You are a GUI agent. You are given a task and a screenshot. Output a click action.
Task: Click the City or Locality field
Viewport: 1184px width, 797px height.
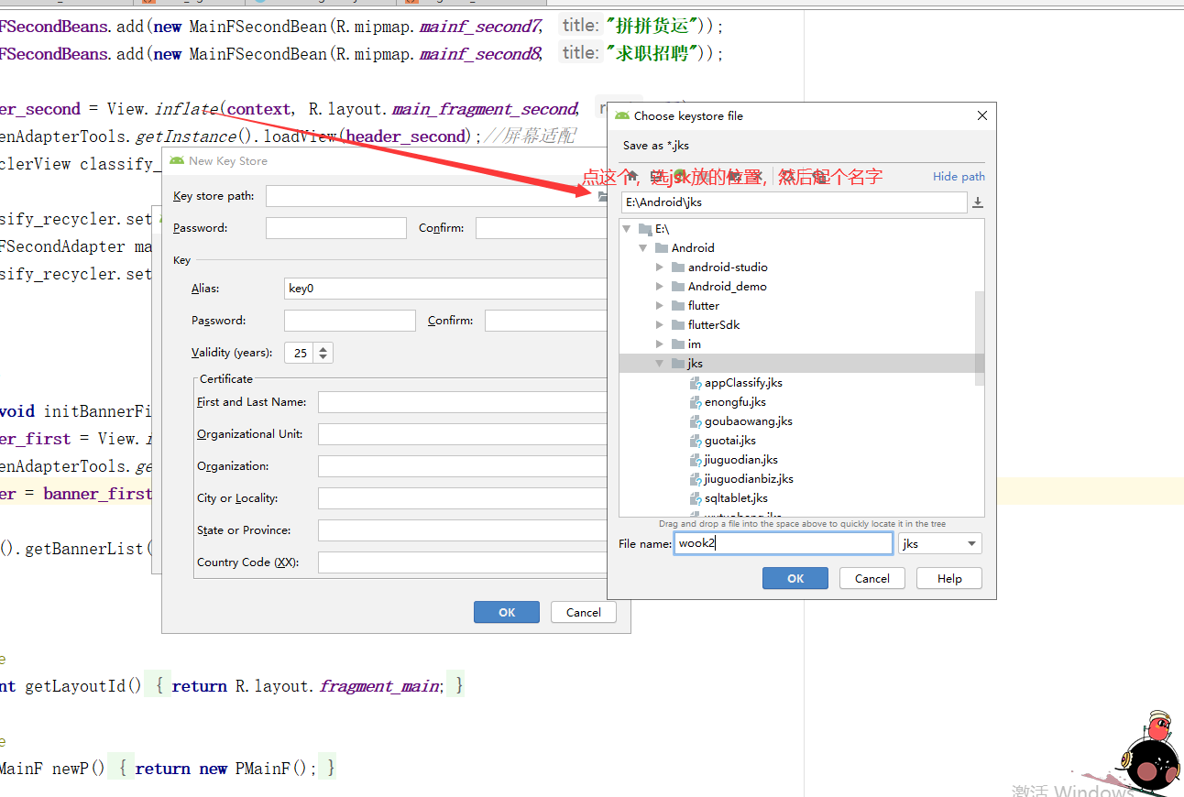[x=463, y=498]
